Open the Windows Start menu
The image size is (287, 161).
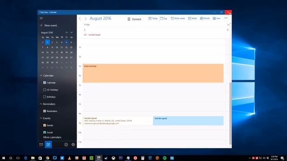(x=4, y=158)
